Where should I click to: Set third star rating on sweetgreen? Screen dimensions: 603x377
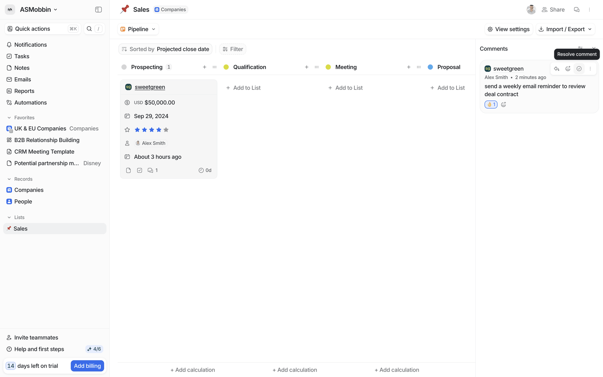(152, 130)
